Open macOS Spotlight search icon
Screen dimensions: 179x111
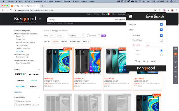coord(167,1)
